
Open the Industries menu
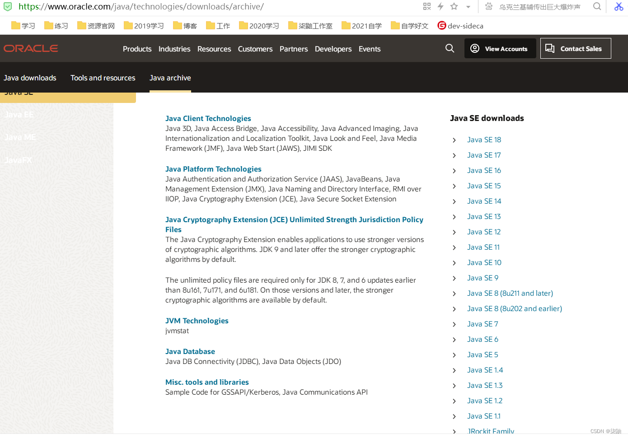(x=174, y=49)
